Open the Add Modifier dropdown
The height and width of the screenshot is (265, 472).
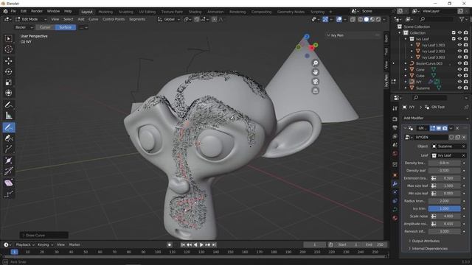[436, 118]
